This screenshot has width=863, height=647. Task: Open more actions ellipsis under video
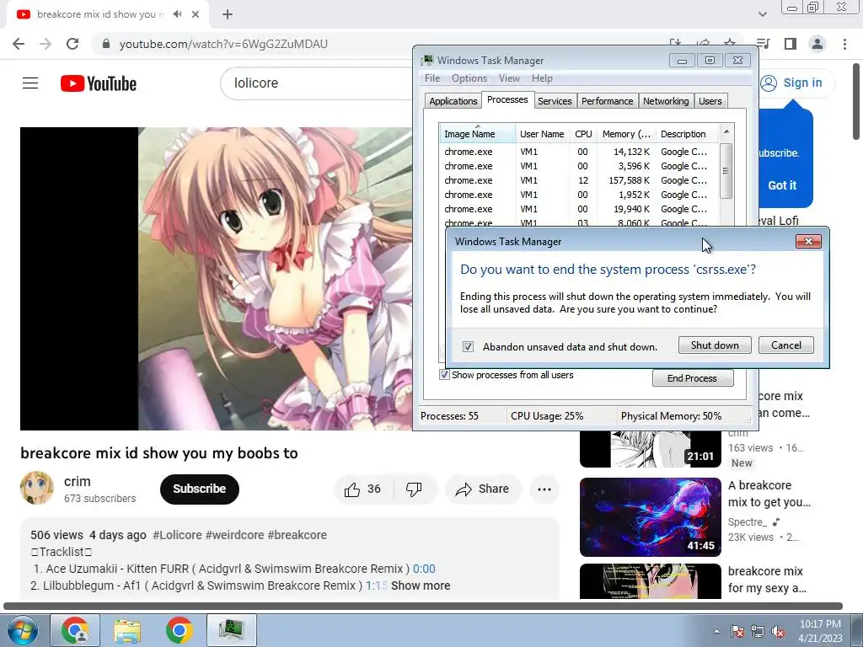[544, 489]
